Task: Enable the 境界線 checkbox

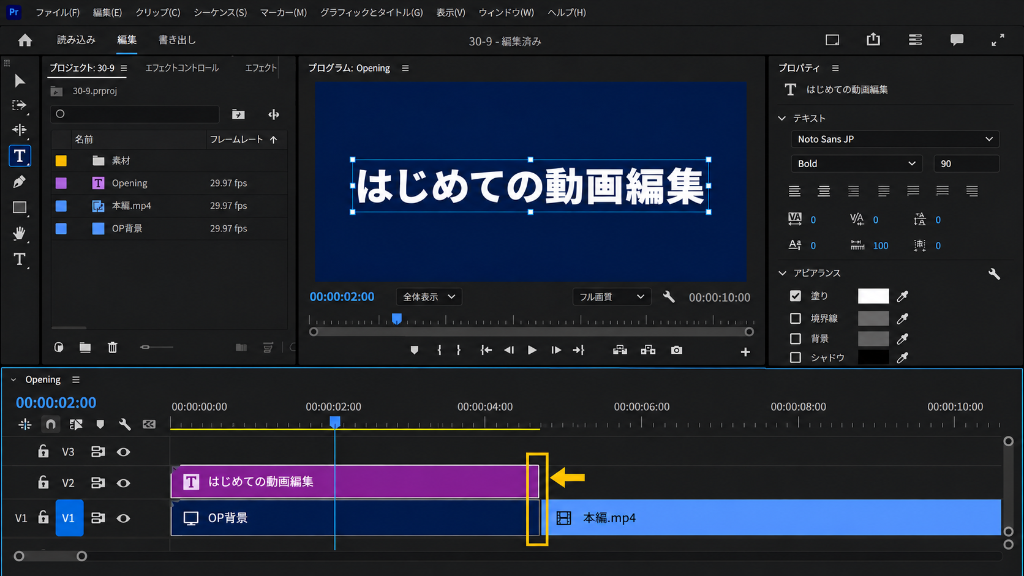Action: coord(795,318)
